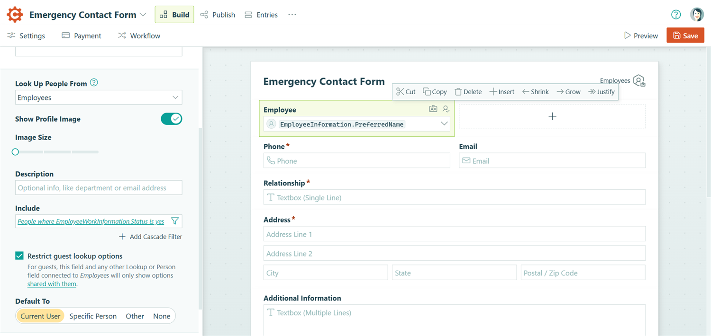Click the filter funnel icon in Include
The image size is (711, 336).
(x=175, y=221)
